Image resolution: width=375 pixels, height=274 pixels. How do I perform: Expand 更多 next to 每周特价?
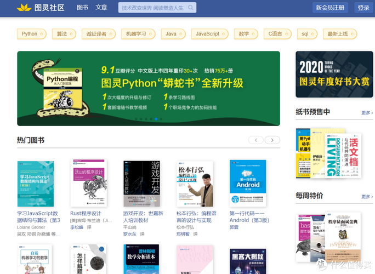[366, 197]
